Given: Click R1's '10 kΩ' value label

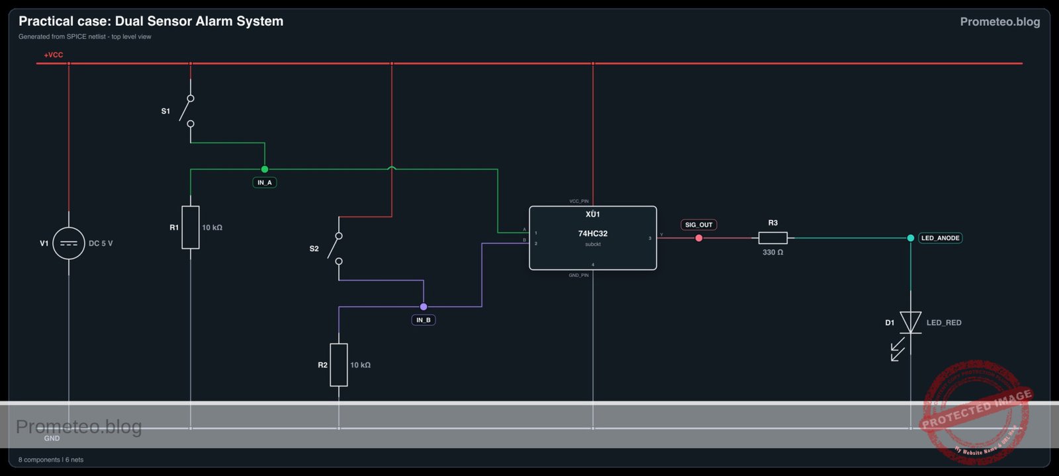Looking at the screenshot, I should [212, 227].
